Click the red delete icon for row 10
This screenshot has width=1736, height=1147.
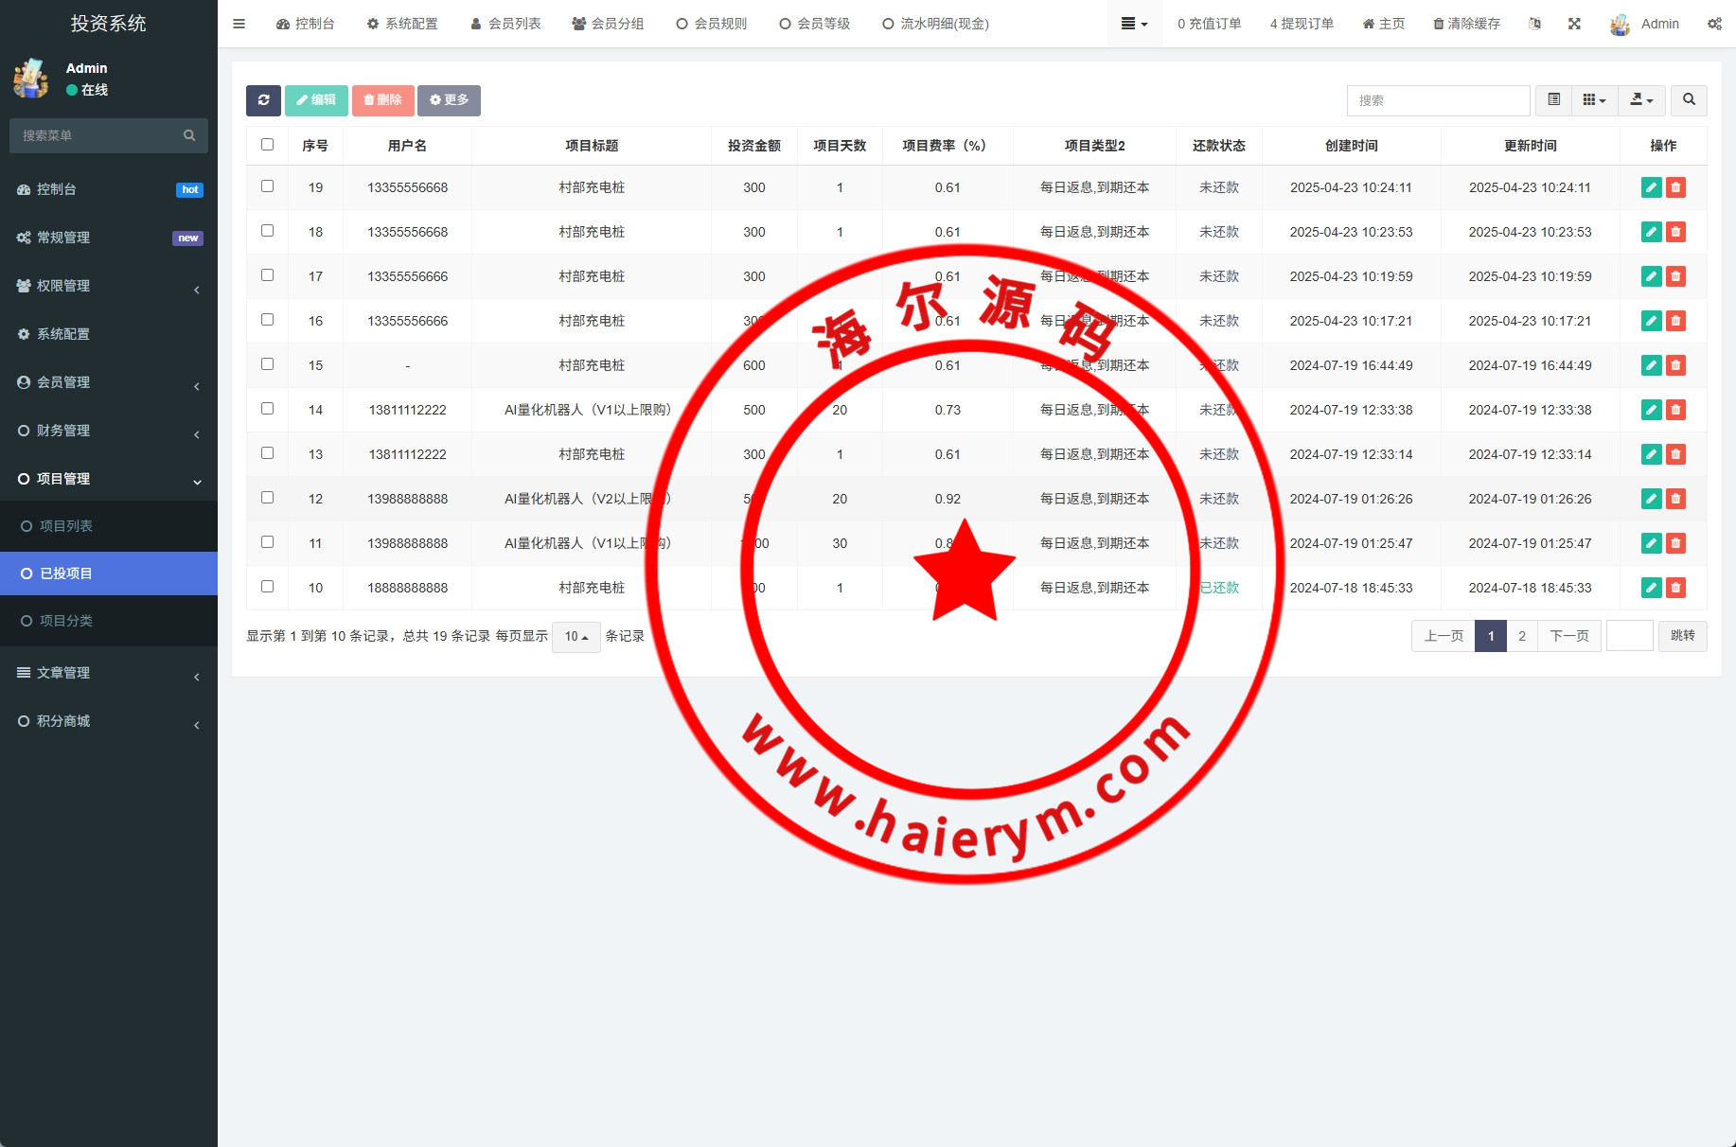(x=1675, y=588)
